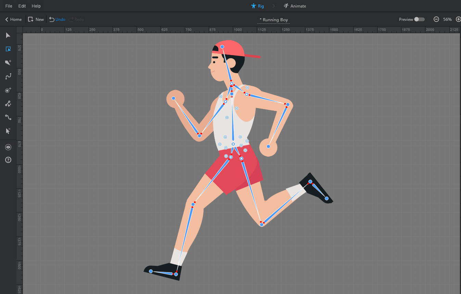The width and height of the screenshot is (461, 294).
Task: Select the add pin tool
Action: click(x=8, y=90)
